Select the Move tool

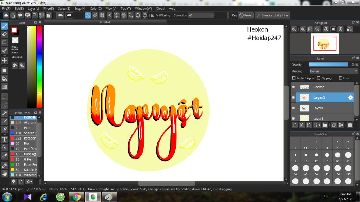click(x=4, y=60)
